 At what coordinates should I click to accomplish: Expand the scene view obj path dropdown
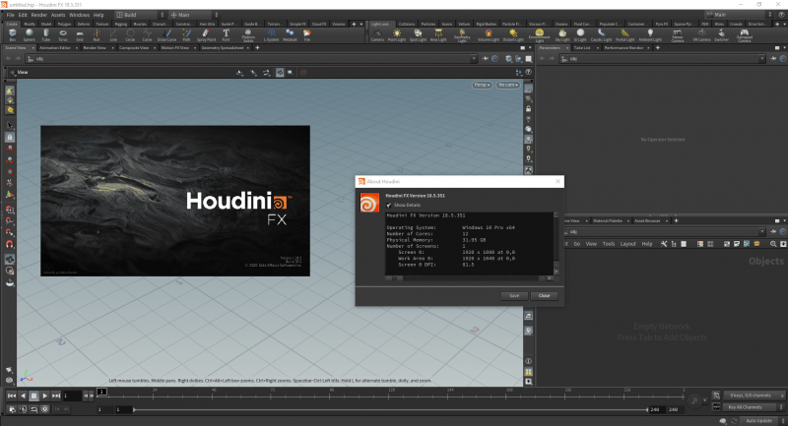(474, 59)
